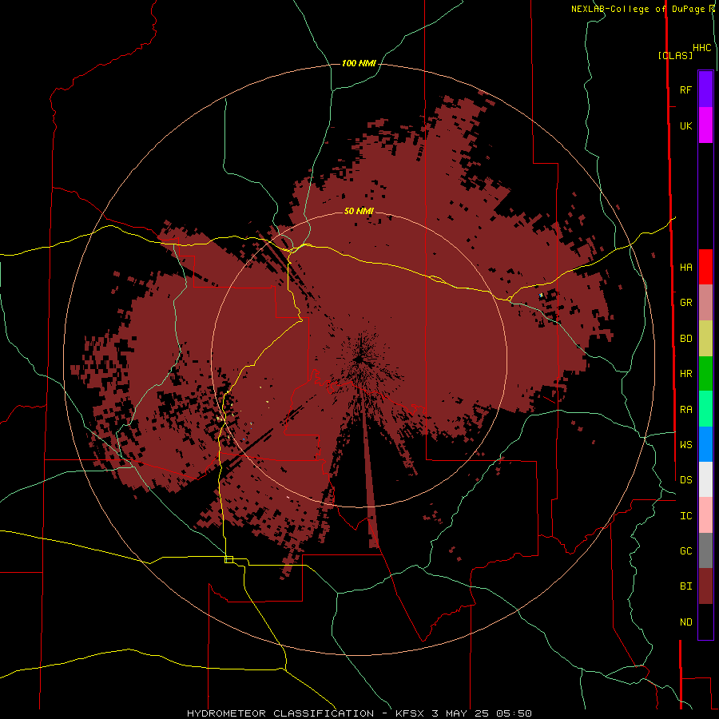Viewport: 719px width, 719px height.
Task: Click the HR legend label
Action: point(685,374)
